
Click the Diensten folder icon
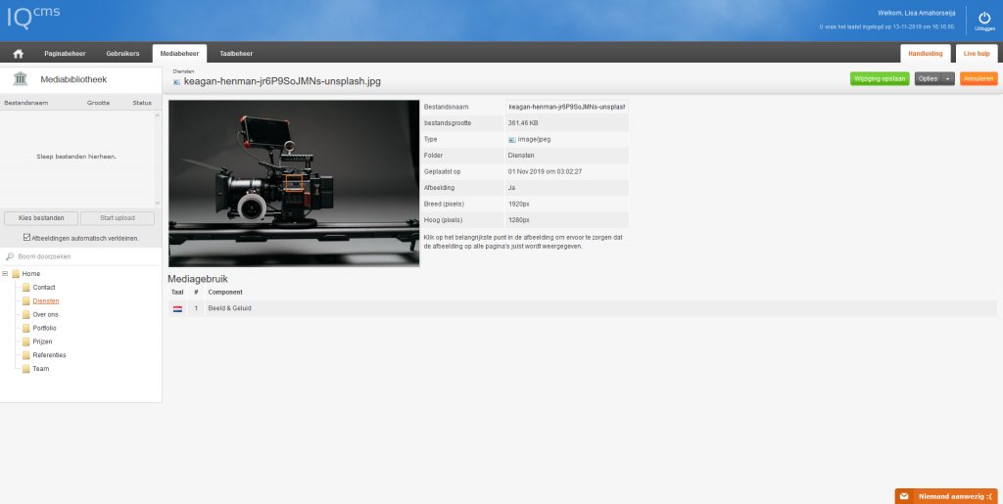tap(26, 300)
